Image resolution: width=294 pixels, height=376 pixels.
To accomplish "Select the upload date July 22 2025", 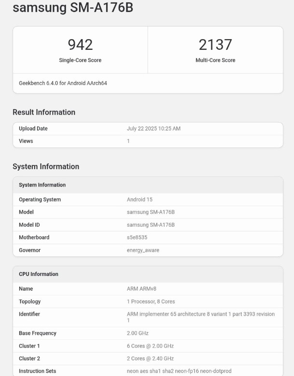I will [153, 129].
